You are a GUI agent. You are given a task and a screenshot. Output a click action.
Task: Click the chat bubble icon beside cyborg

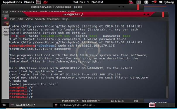(x=161, y=2)
